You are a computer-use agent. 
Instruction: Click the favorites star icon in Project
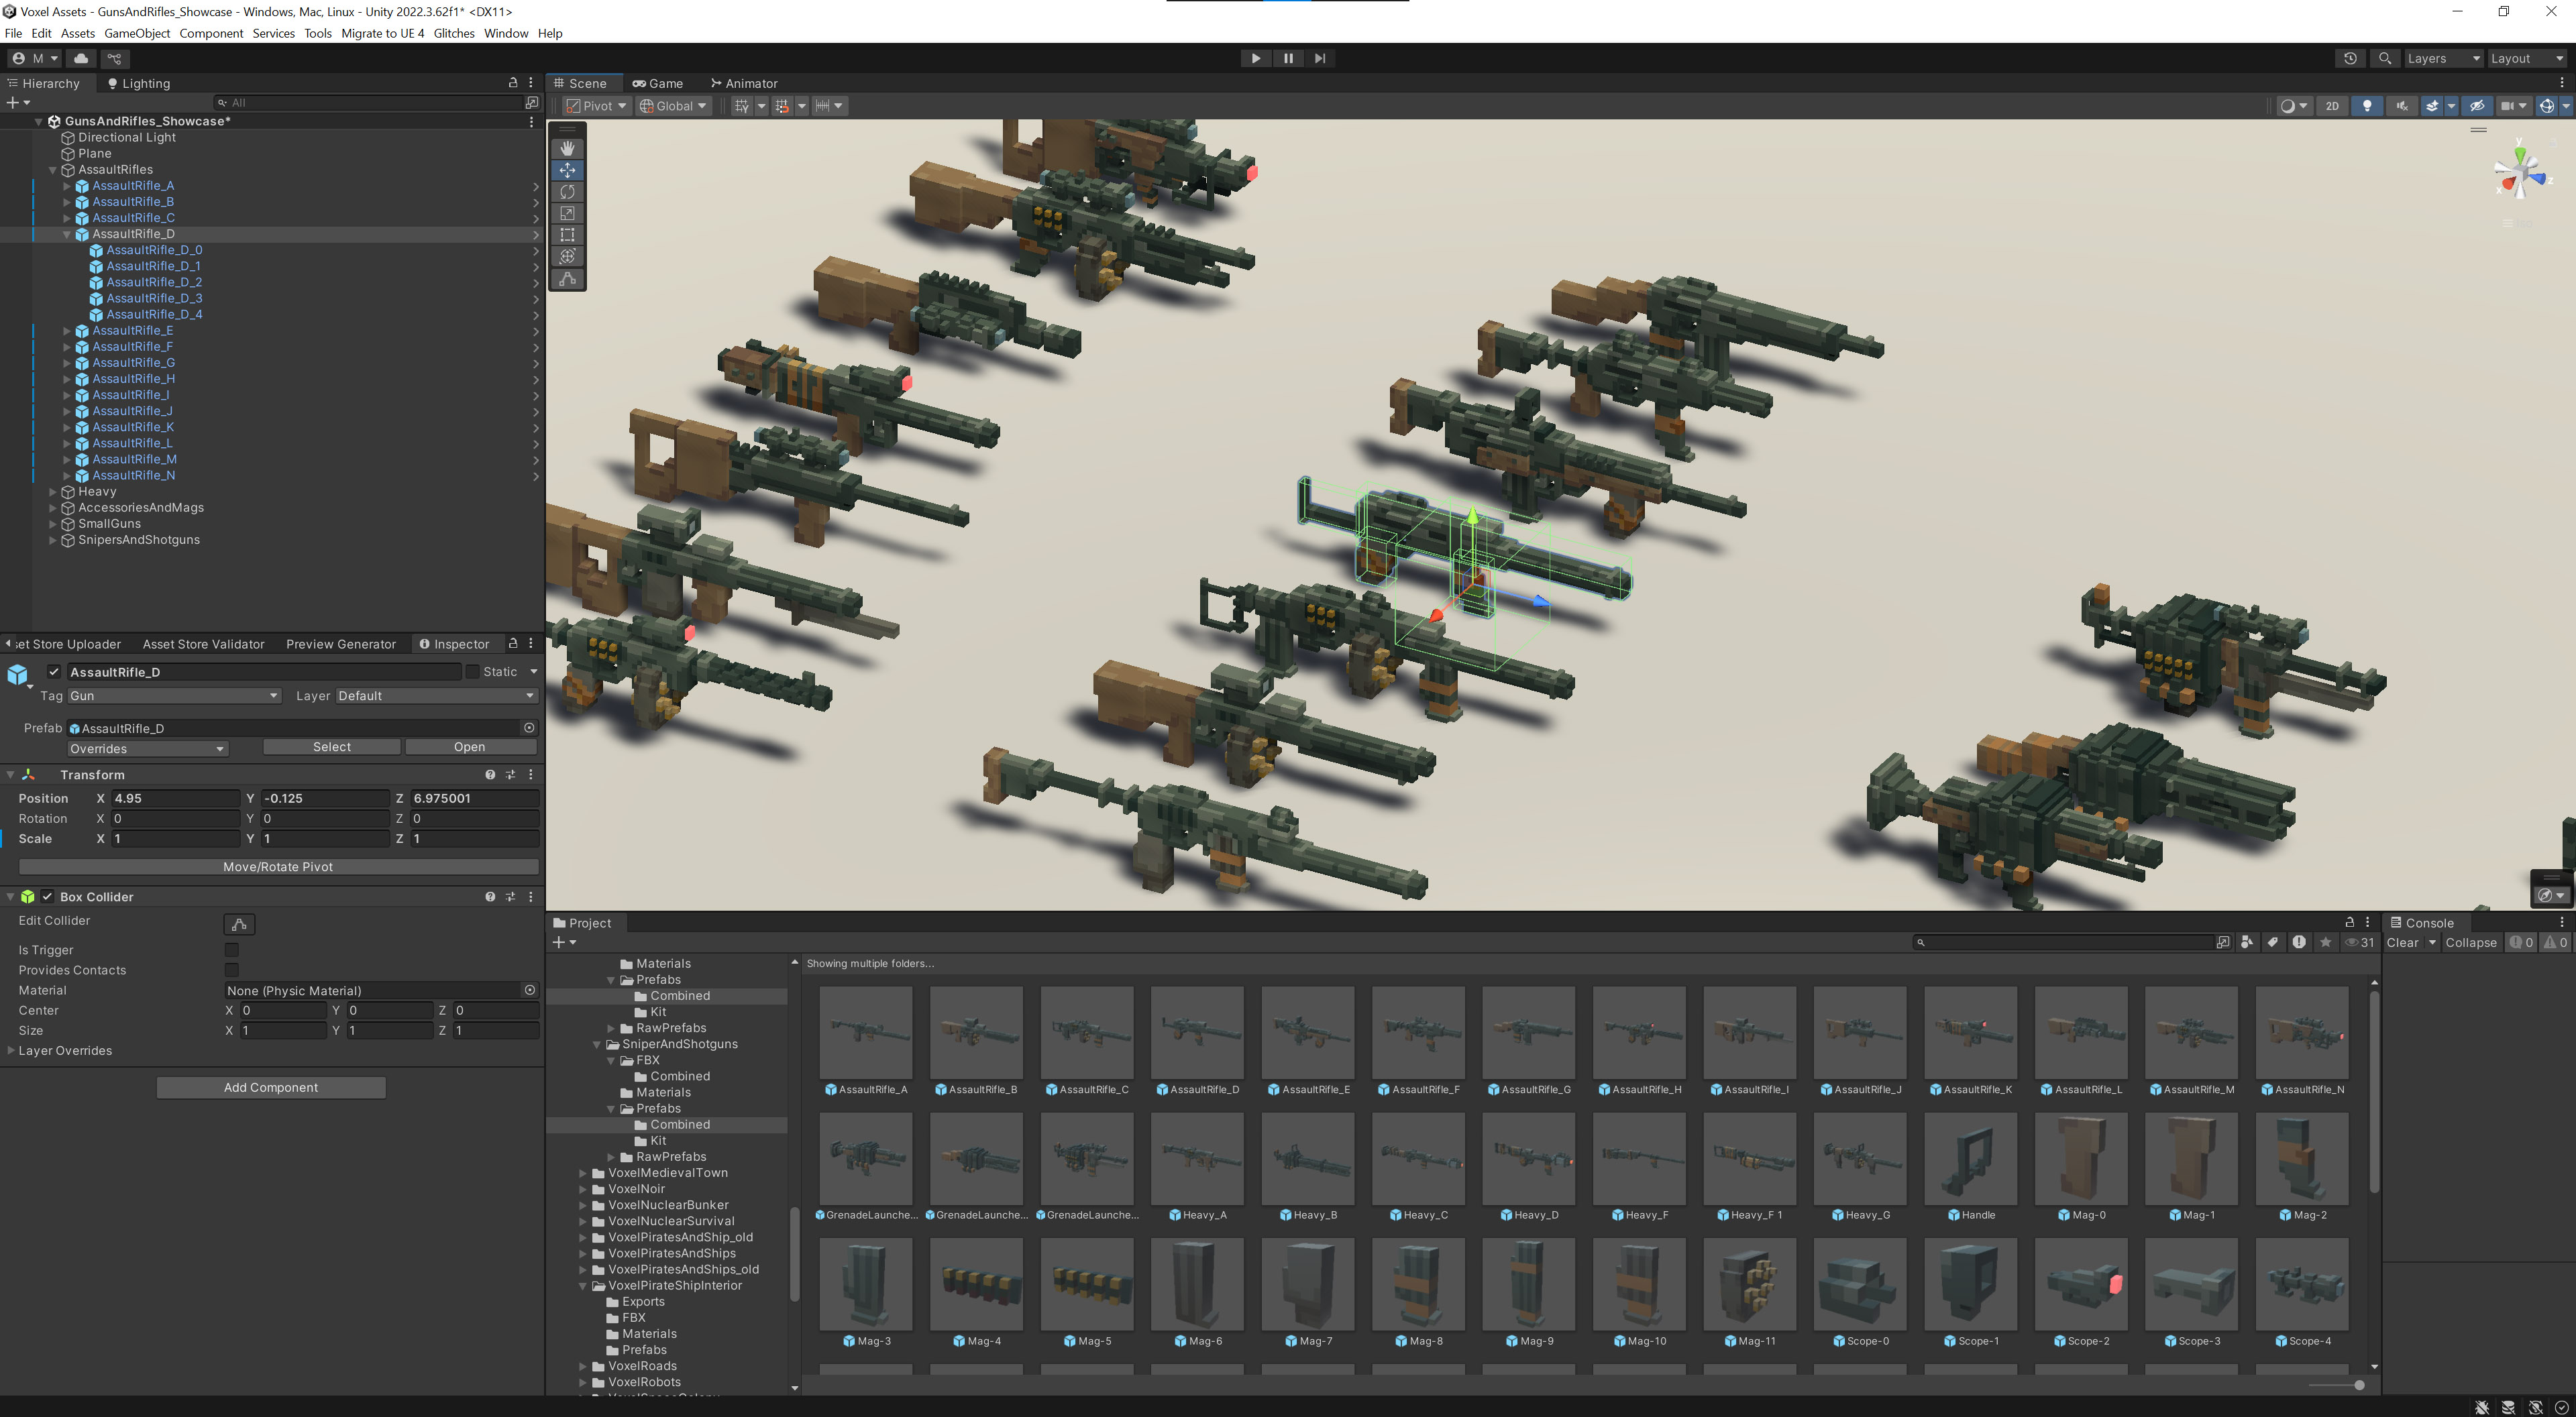[x=2325, y=942]
